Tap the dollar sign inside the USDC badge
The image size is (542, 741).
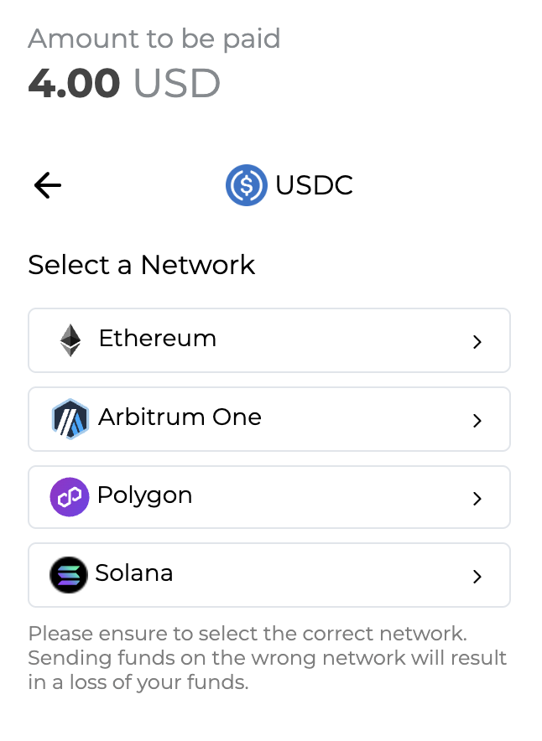(245, 185)
